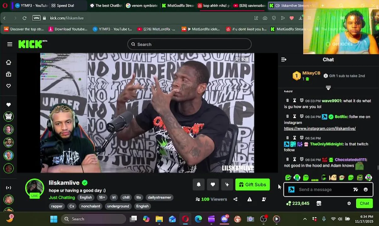
Task: Open the Kick hamburger sidebar menu
Action: click(x=10, y=44)
